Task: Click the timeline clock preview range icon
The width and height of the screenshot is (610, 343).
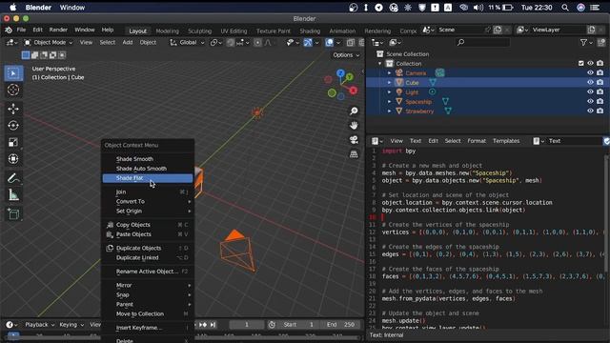Action: pyautogui.click(x=272, y=324)
